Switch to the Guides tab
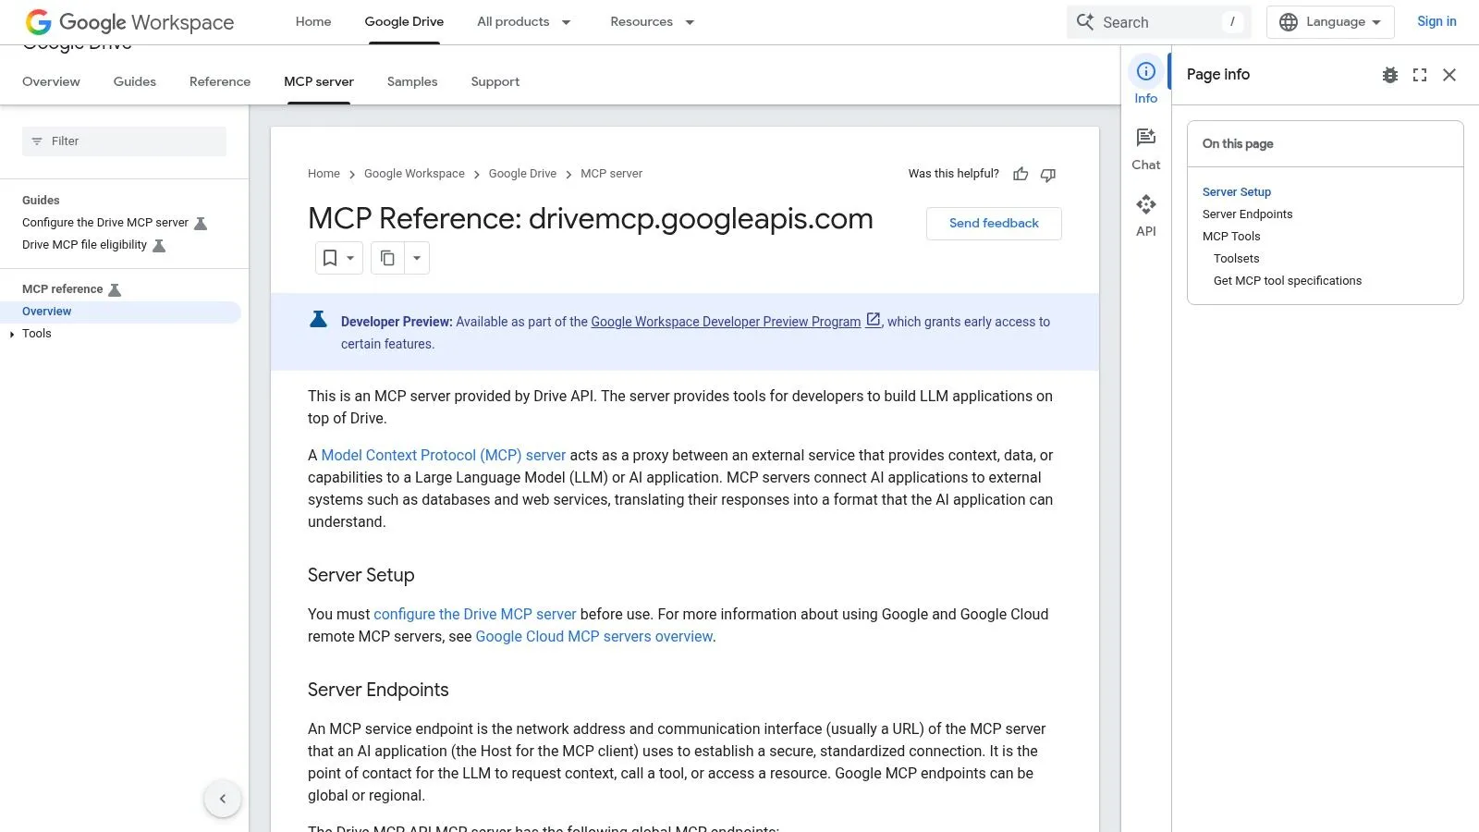The image size is (1479, 832). point(135,81)
